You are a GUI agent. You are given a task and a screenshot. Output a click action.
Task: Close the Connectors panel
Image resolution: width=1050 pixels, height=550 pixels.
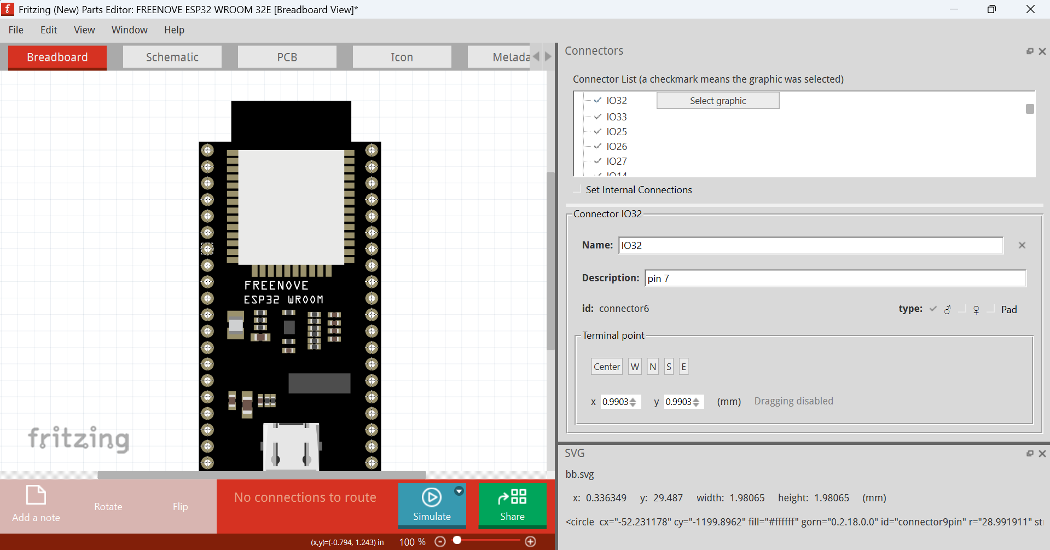(1042, 51)
